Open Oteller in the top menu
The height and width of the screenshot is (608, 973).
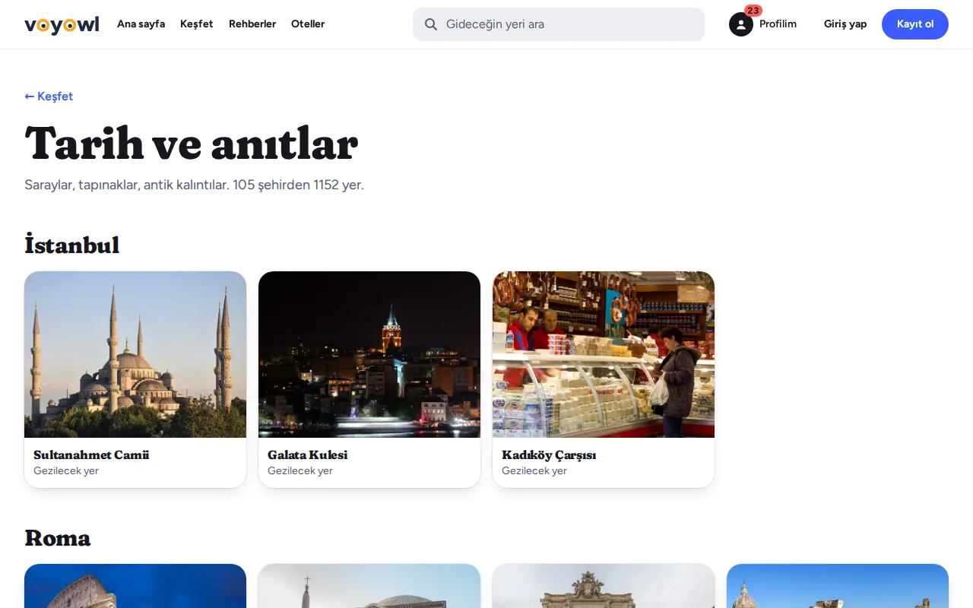point(308,24)
